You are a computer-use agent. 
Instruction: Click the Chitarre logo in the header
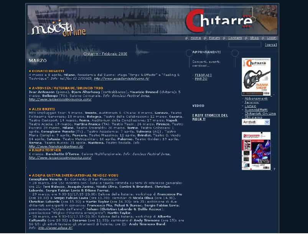(x=219, y=21)
